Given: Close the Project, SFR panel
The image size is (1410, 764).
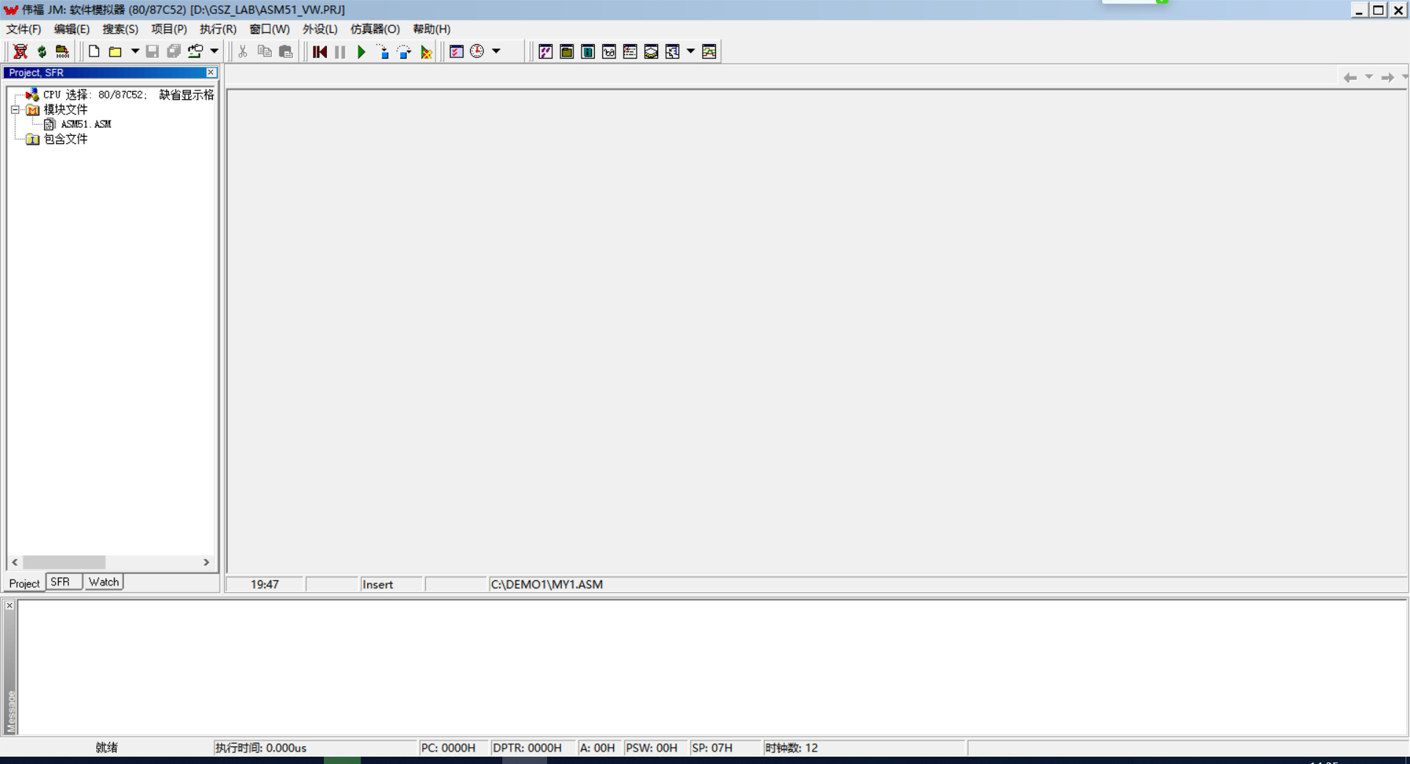Looking at the screenshot, I should coord(211,72).
